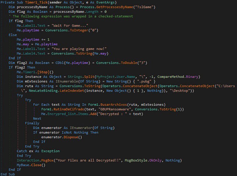Click the Interaction.MsgBox call
Viewport: 237px width, 176px height.
tap(99, 160)
